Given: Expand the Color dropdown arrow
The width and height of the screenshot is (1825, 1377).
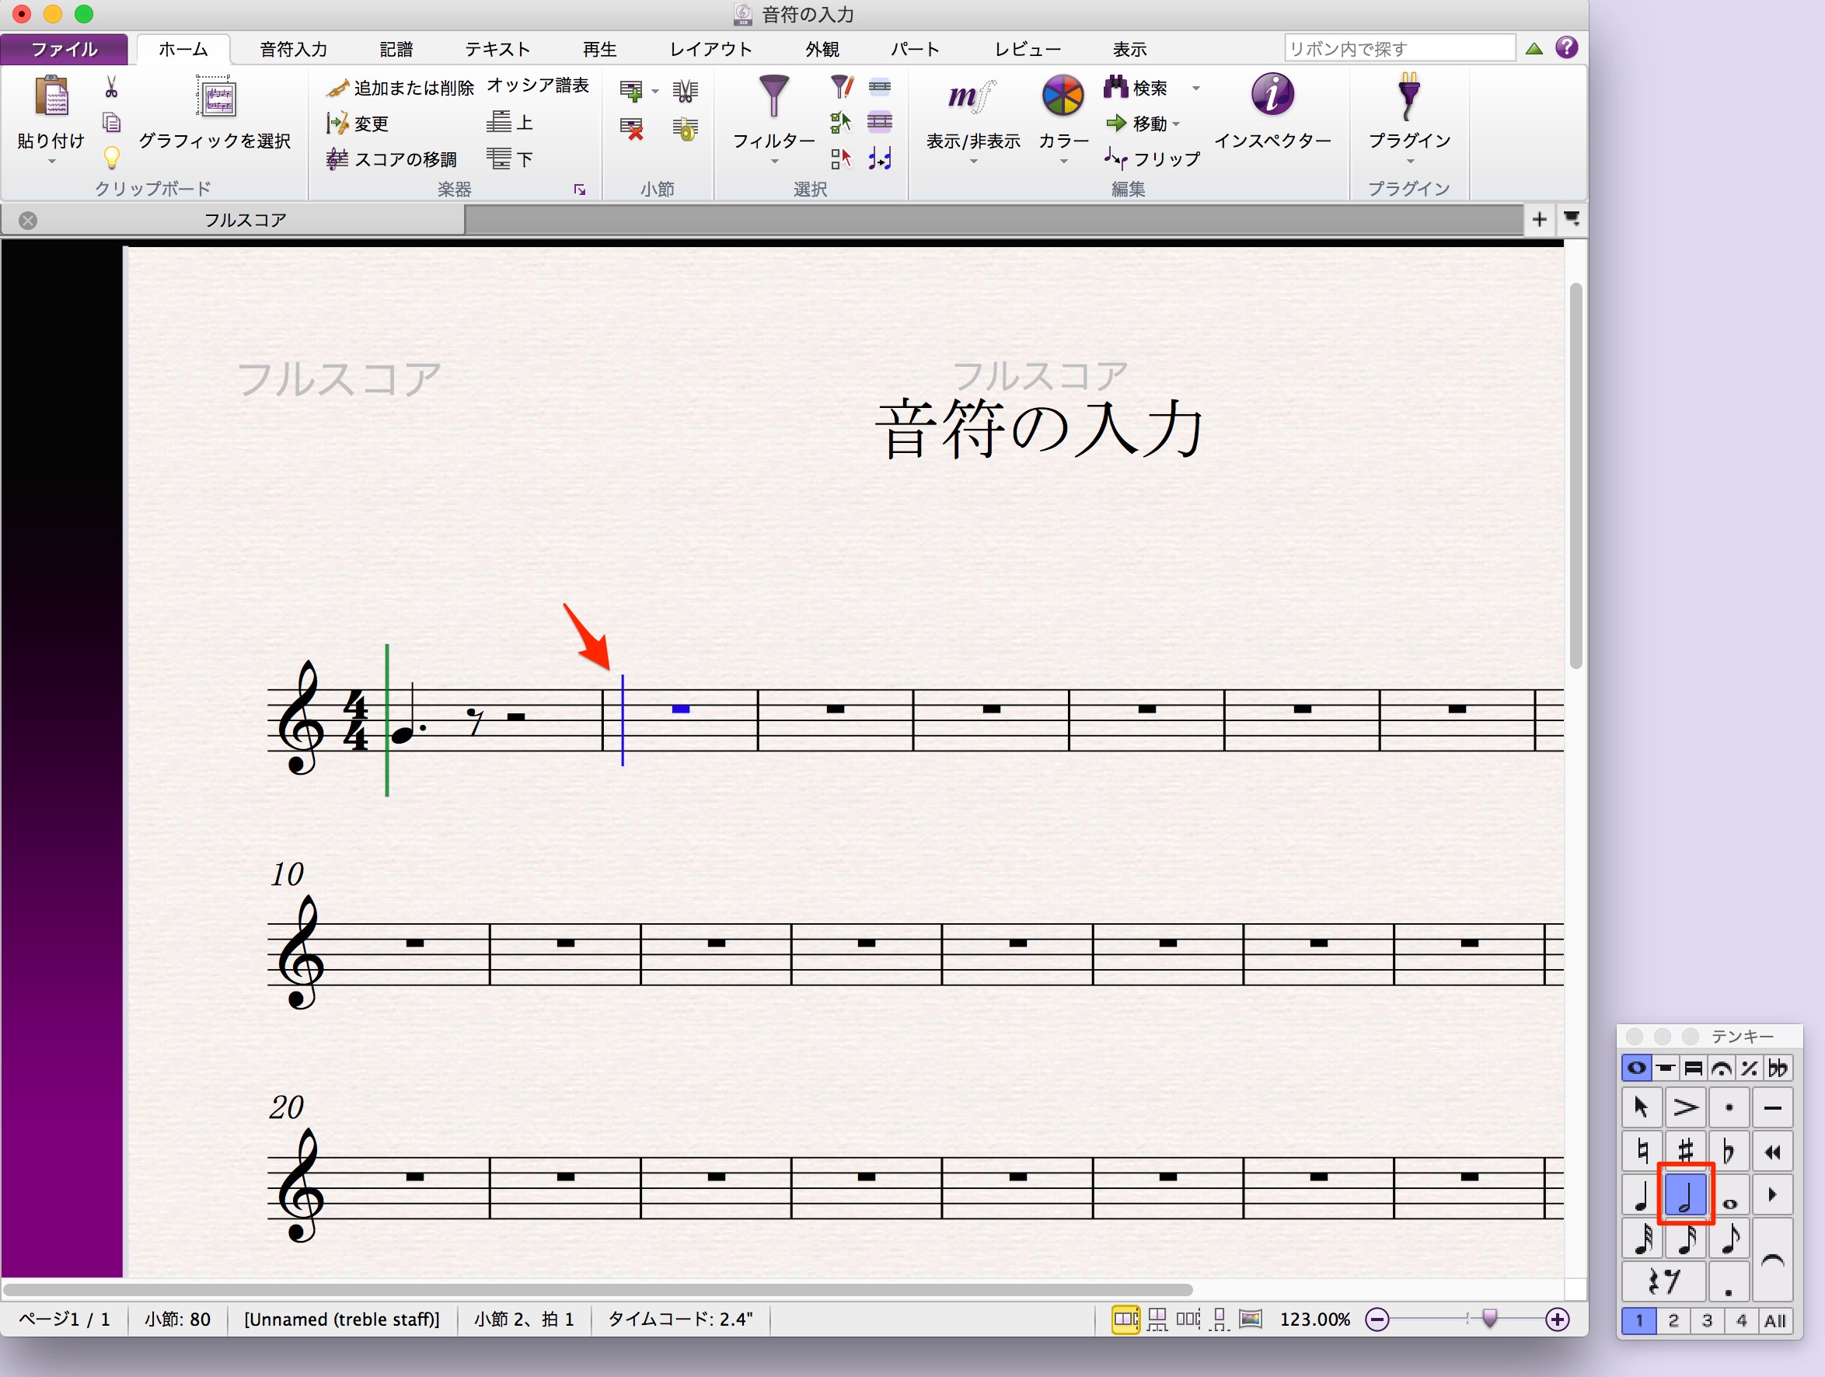Looking at the screenshot, I should (x=1063, y=162).
